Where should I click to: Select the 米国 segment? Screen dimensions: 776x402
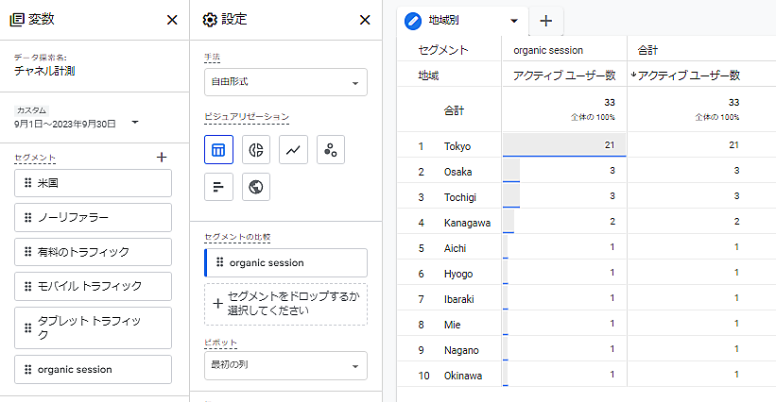click(x=93, y=183)
